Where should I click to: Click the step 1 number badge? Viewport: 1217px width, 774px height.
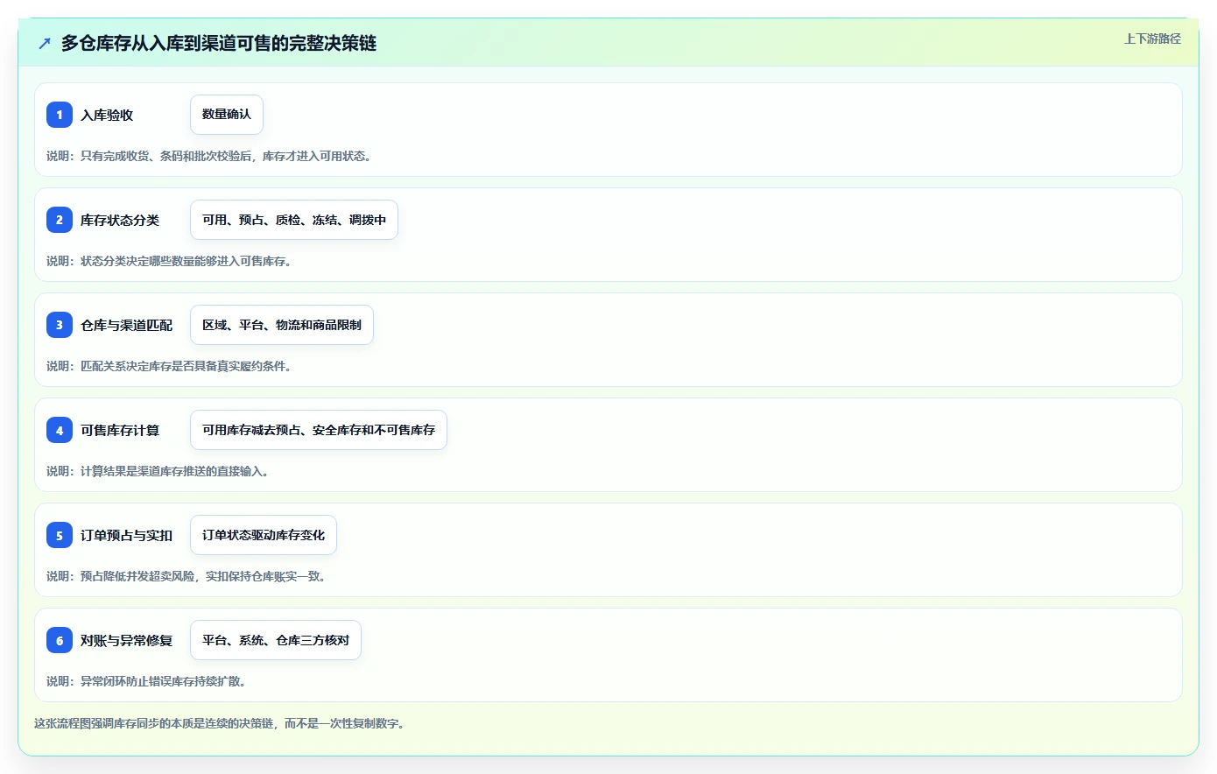(60, 115)
